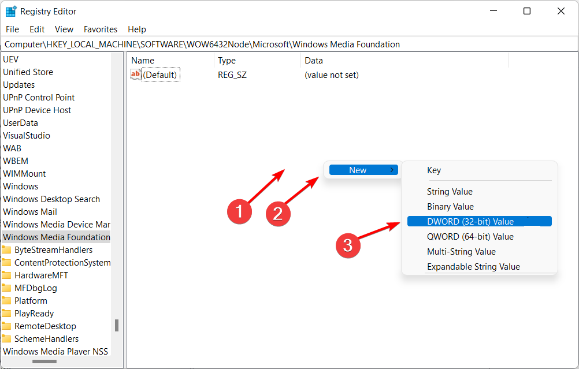This screenshot has height=369, width=579.
Task: Click the ByteStreamHandlers folder icon
Action: (x=6, y=250)
